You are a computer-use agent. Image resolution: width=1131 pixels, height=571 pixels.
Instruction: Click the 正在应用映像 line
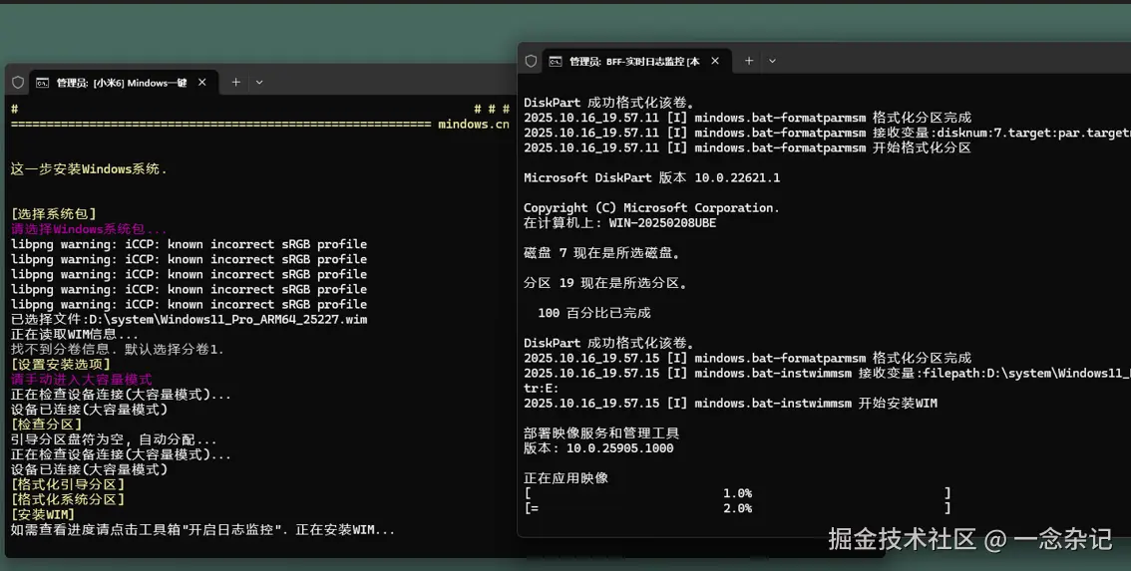pos(566,478)
